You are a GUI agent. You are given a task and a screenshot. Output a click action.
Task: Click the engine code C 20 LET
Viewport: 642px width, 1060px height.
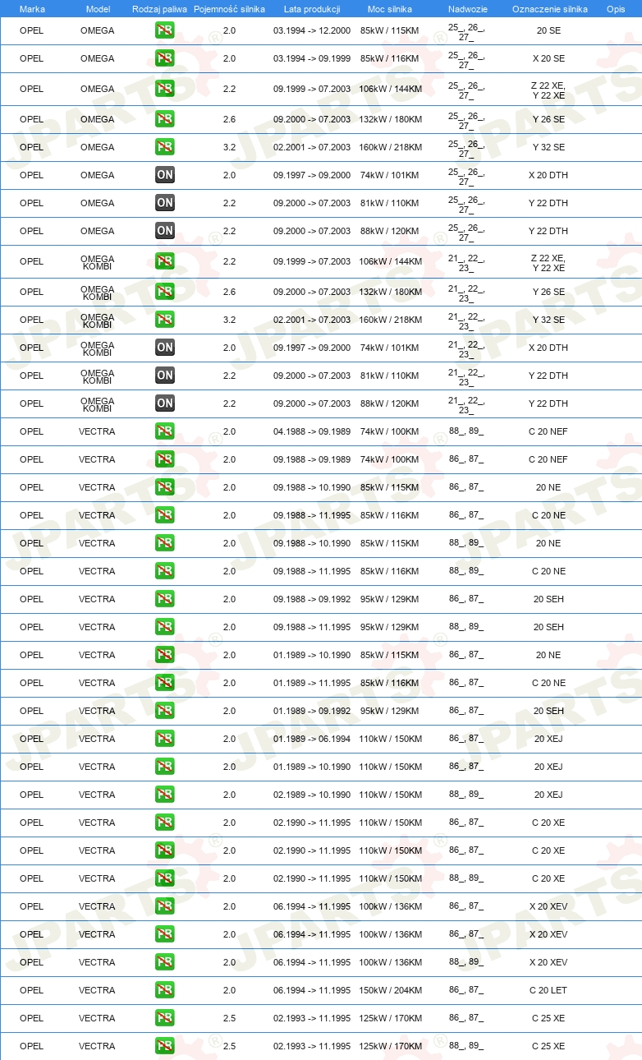click(x=548, y=990)
